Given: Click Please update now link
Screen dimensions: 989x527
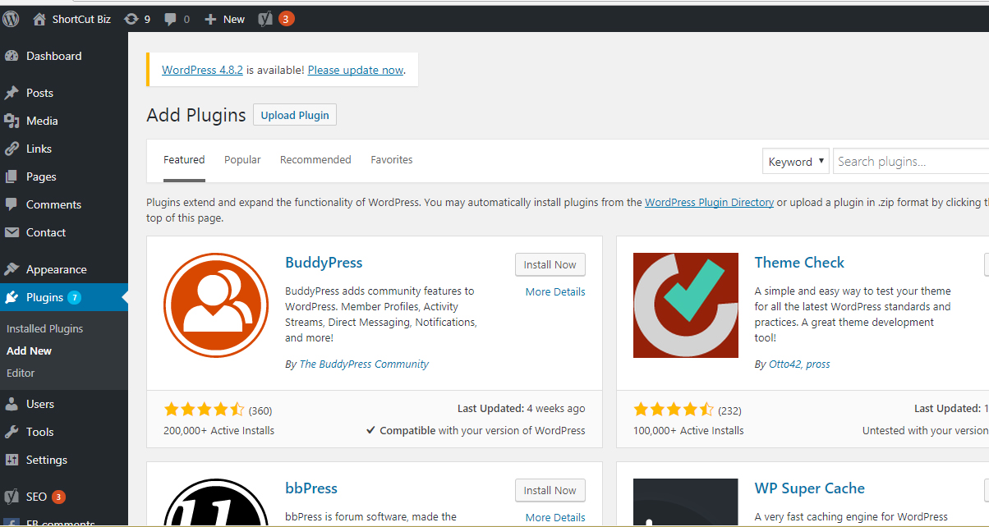Looking at the screenshot, I should coord(356,70).
